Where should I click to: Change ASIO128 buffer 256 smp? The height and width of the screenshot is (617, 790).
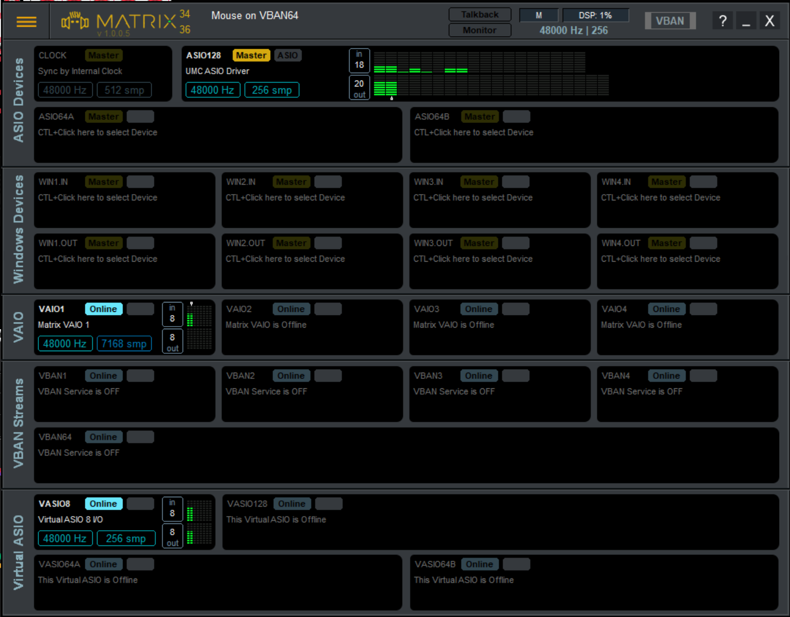click(x=272, y=90)
